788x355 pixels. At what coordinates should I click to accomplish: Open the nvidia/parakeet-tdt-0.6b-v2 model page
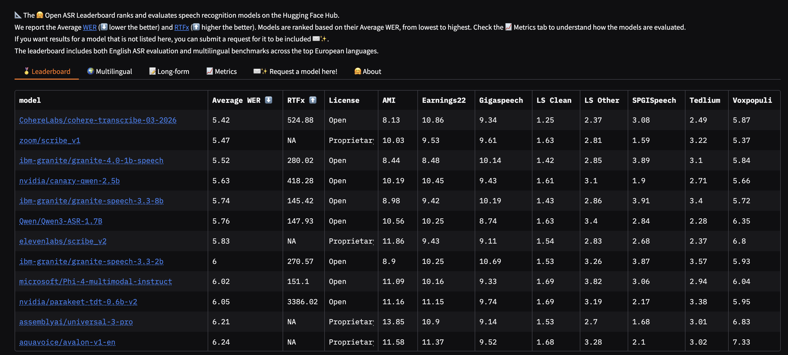coord(78,302)
